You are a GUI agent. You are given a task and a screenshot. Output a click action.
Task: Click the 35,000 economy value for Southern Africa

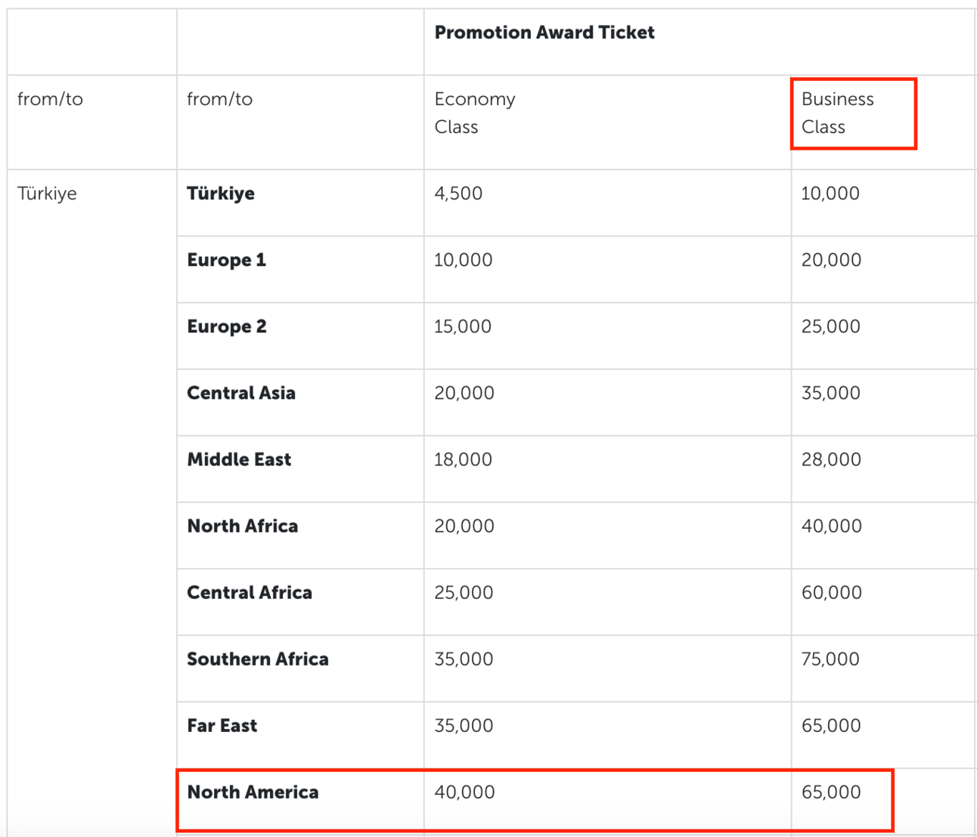[464, 659]
